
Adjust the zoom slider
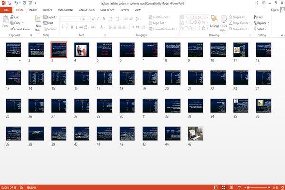[248, 187]
